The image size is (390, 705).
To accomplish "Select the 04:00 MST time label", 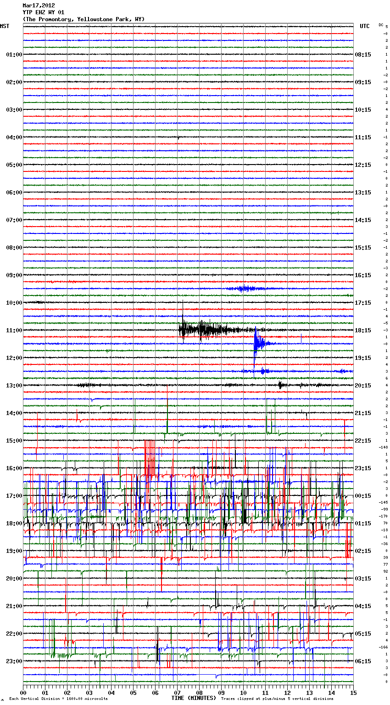I will [x=14, y=137].
